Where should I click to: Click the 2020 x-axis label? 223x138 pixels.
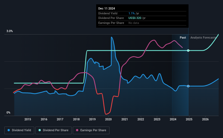[108, 119]
